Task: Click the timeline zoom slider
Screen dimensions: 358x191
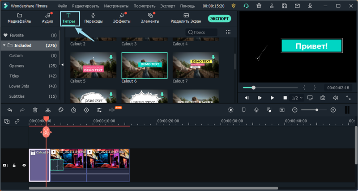Action: click(x=316, y=110)
